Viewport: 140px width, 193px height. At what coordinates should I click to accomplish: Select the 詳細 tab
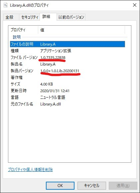(48, 17)
